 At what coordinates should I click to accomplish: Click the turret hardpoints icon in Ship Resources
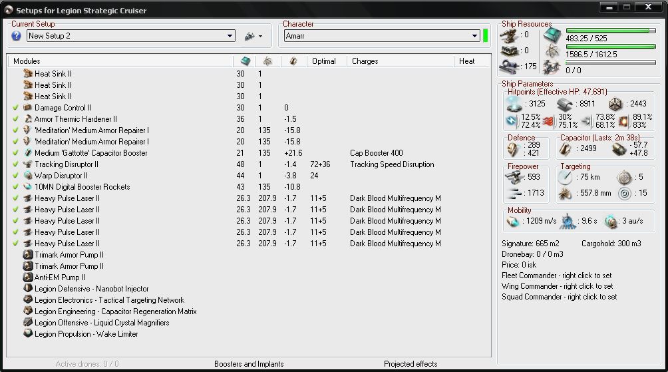click(509, 36)
